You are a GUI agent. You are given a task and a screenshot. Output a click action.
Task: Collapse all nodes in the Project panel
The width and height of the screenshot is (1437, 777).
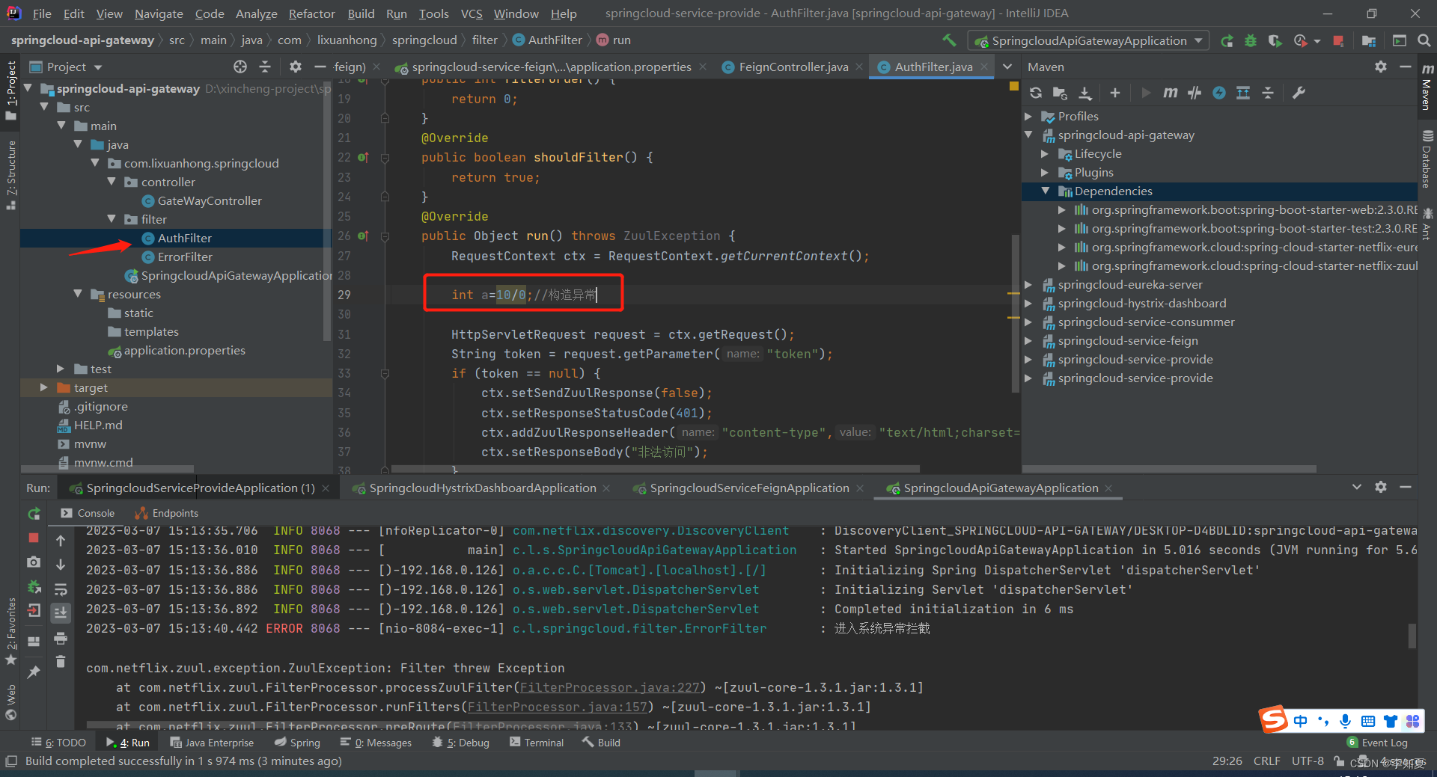point(265,67)
